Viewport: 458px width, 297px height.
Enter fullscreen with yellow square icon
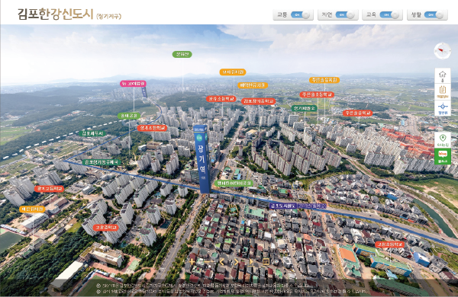[x=266, y=262]
